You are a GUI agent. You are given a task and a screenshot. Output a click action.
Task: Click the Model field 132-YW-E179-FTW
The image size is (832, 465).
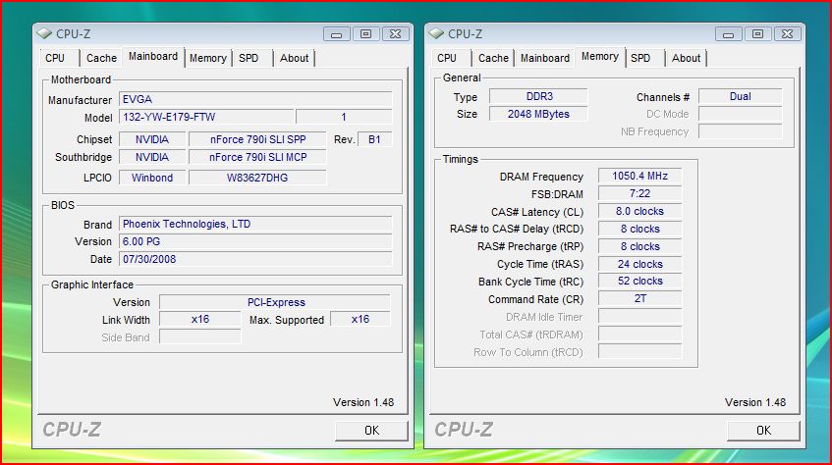point(206,117)
